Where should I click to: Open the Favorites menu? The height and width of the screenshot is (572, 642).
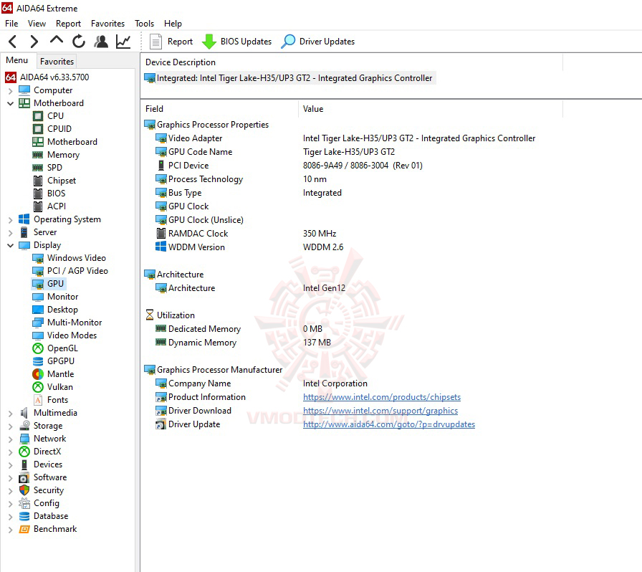pos(107,24)
